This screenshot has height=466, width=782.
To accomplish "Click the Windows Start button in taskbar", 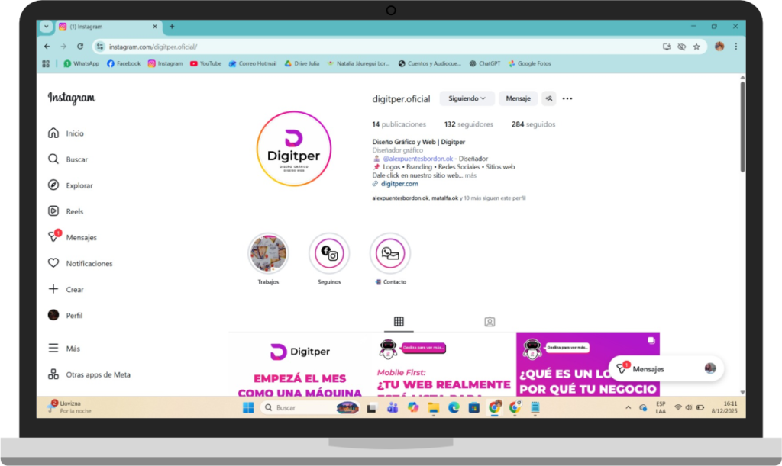I will (x=248, y=408).
